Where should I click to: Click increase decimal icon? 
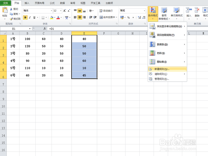(x=139, y=17)
